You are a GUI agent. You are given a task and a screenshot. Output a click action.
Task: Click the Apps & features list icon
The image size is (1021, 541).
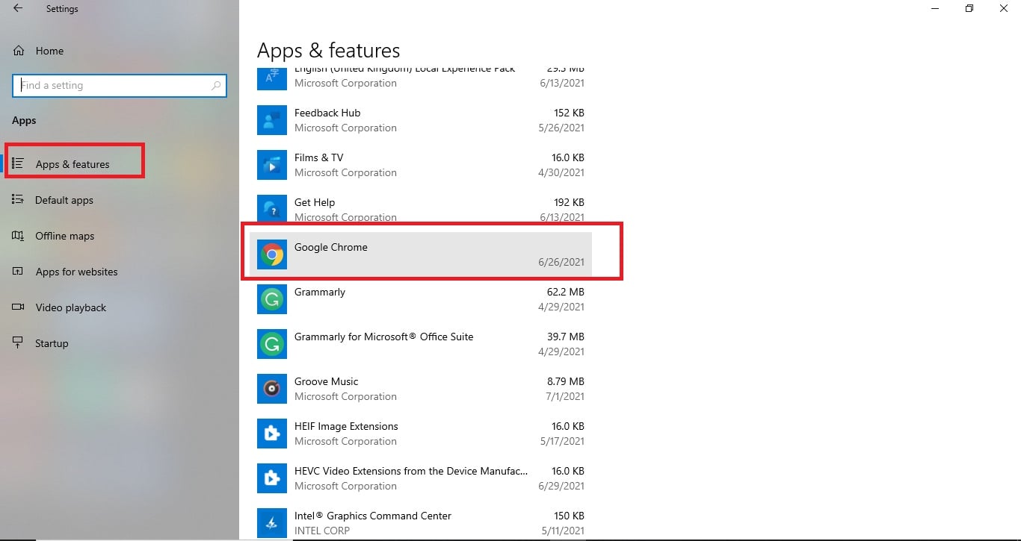pyautogui.click(x=19, y=163)
